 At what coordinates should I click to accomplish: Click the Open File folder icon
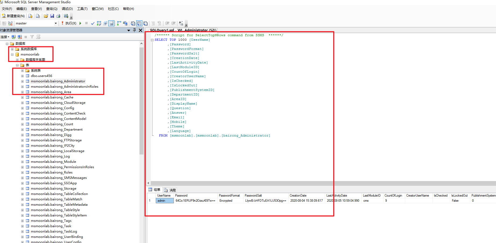tap(46, 16)
